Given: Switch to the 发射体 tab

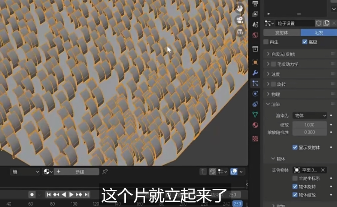Looking at the screenshot, I should 282,32.
